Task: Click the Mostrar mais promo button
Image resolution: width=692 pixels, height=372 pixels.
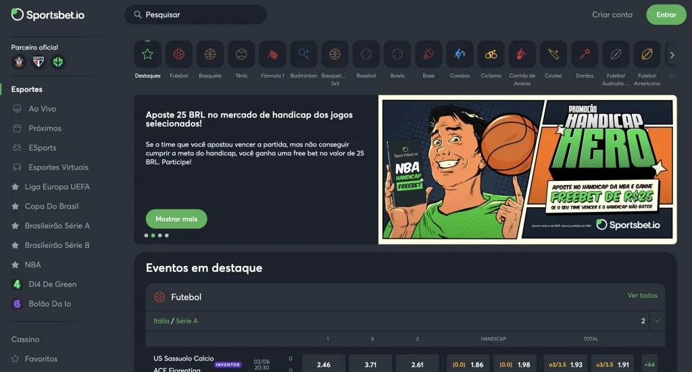Action: click(x=176, y=219)
